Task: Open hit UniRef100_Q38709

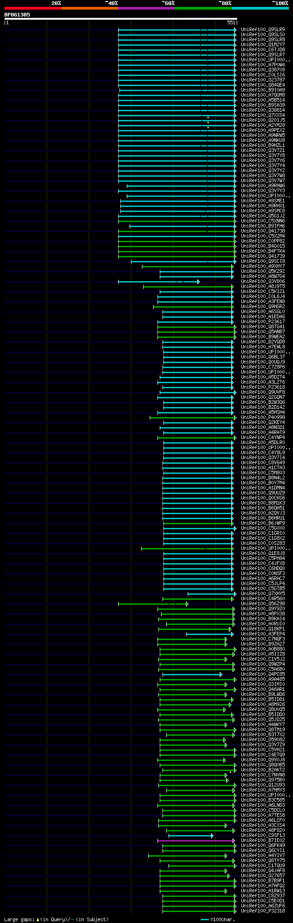Action: [263, 70]
